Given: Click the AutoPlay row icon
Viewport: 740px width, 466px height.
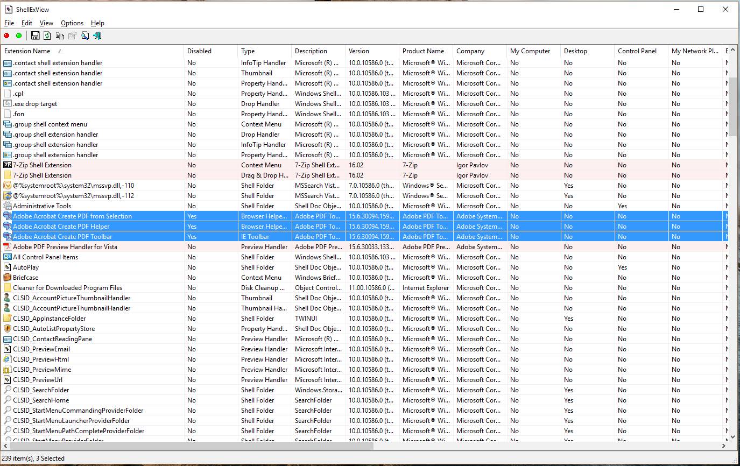Looking at the screenshot, I should (8, 267).
